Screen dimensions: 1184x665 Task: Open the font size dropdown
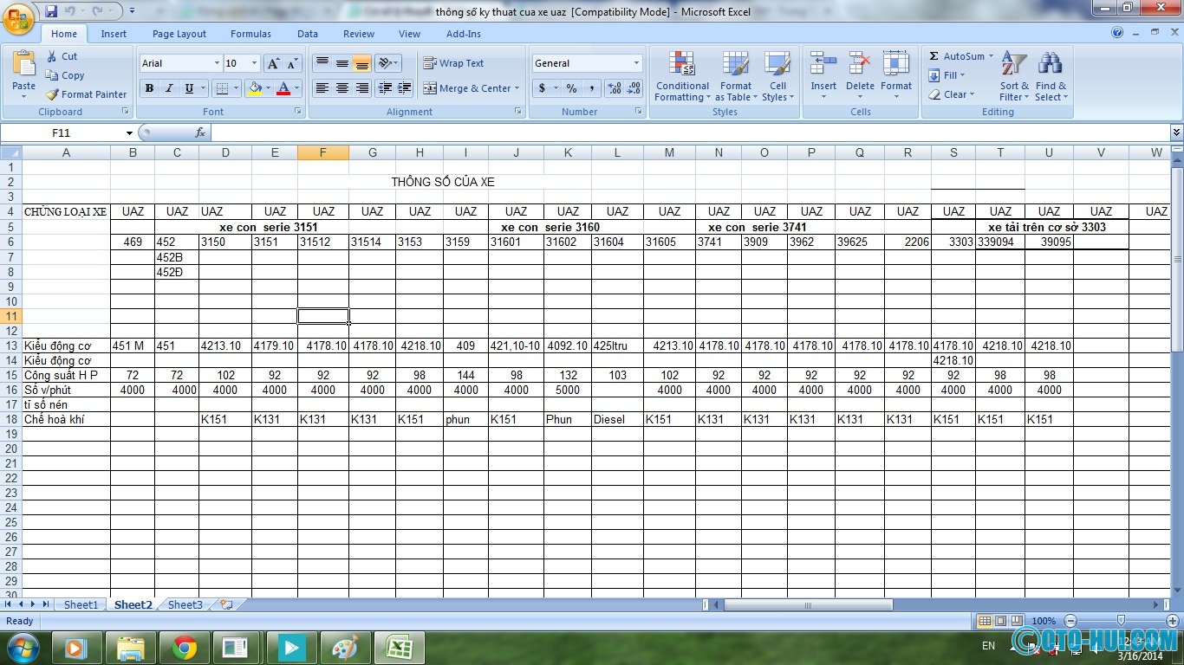(x=254, y=63)
